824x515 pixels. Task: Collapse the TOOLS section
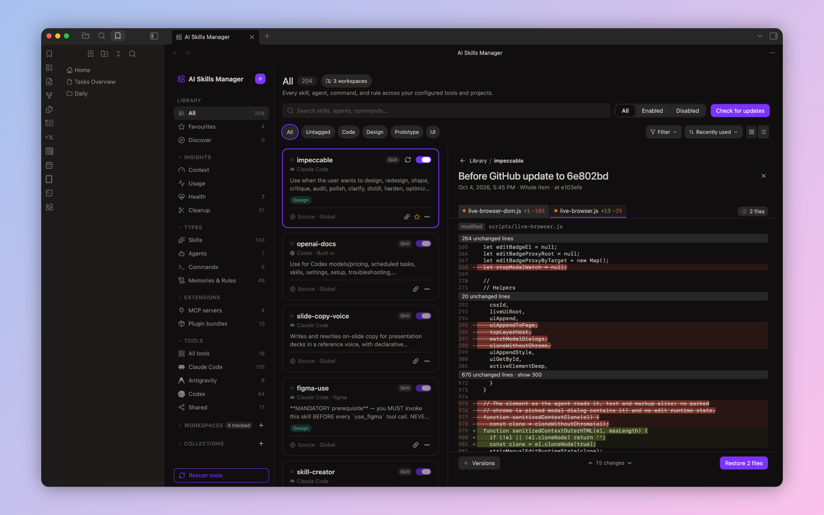coord(190,341)
